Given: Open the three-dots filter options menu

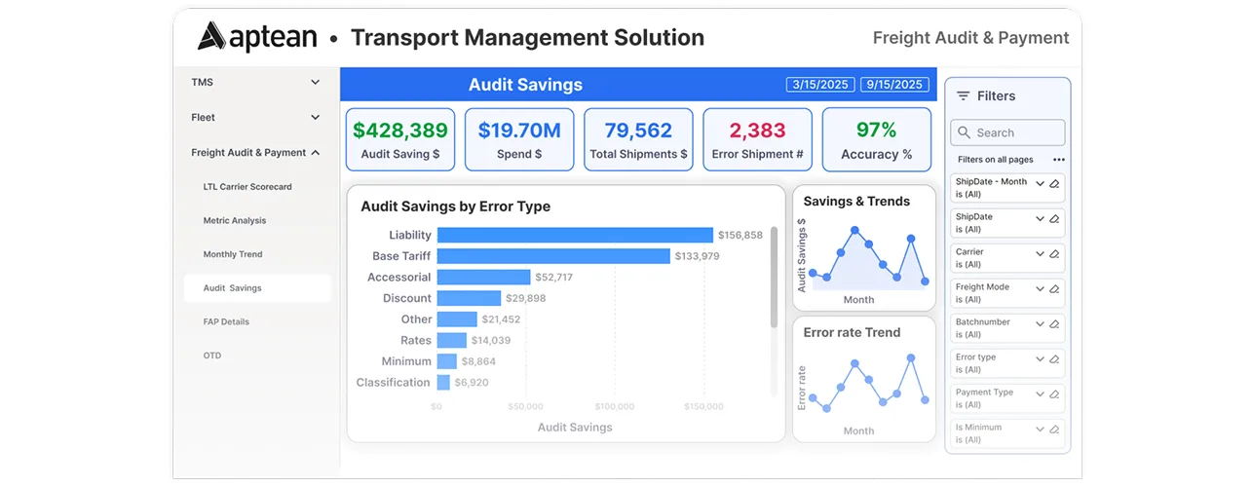Looking at the screenshot, I should pyautogui.click(x=1058, y=159).
